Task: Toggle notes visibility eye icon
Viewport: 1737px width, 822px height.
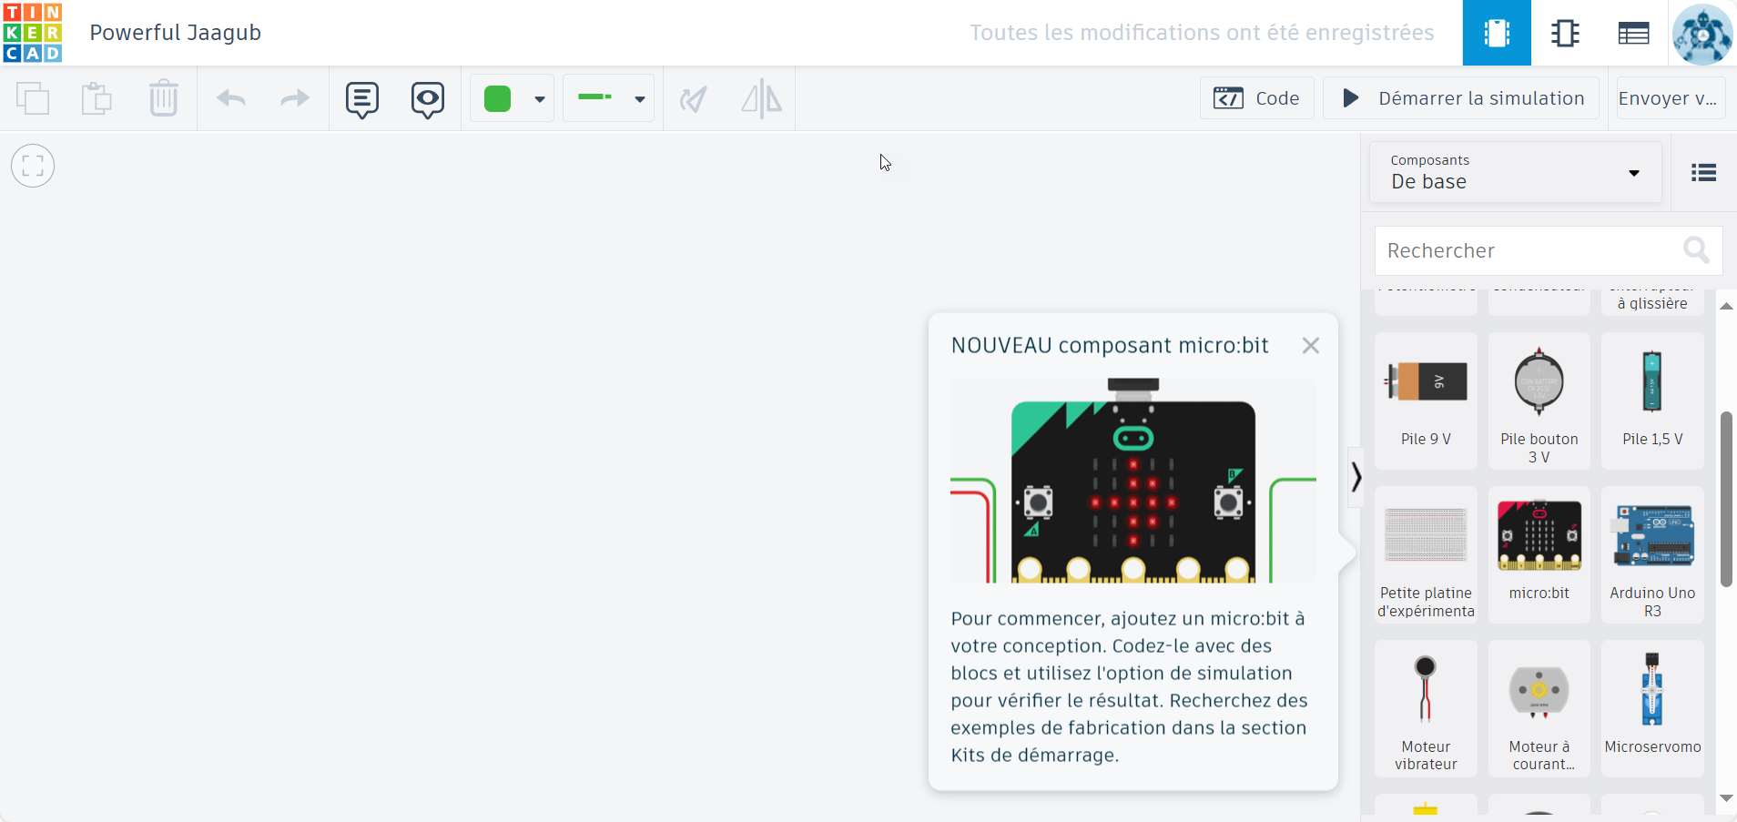Action: click(427, 98)
